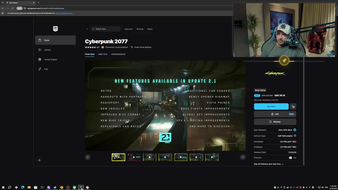Play the fourth video thumbnail
Image resolution: width=338 pixels, height=190 pixels.
point(165,157)
